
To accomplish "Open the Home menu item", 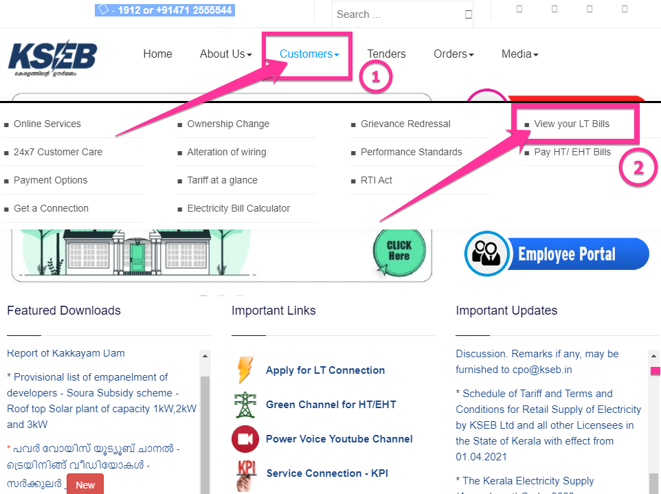I will click(157, 54).
